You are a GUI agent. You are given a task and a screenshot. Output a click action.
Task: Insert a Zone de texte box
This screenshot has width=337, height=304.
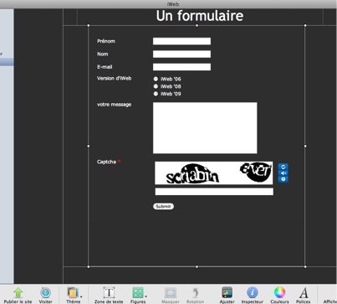click(109, 293)
